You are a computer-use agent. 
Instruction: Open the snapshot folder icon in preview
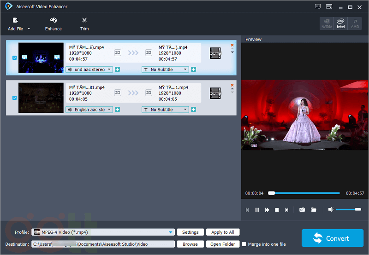[x=314, y=210]
